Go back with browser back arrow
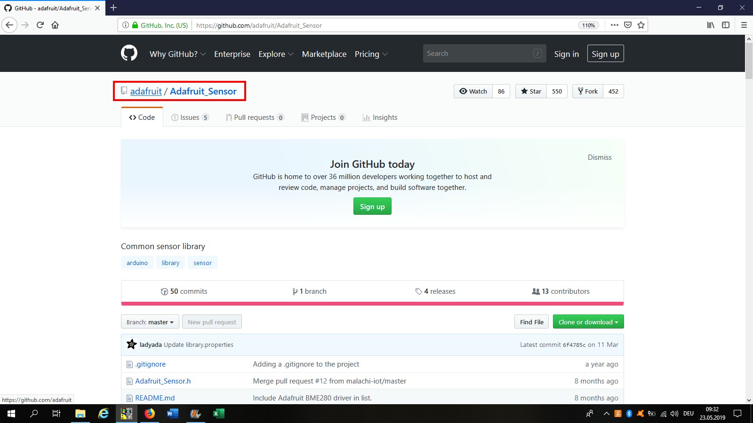This screenshot has height=423, width=753. [9, 25]
